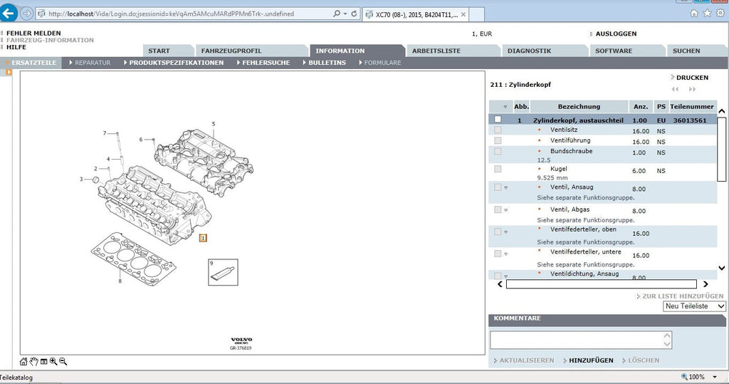This screenshot has width=729, height=384.
Task: Zoom in on the cylinder head diagram
Action: click(x=53, y=362)
